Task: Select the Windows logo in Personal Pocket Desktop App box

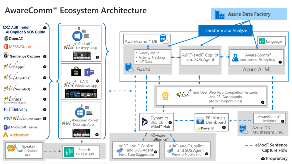Action: tap(80, 112)
